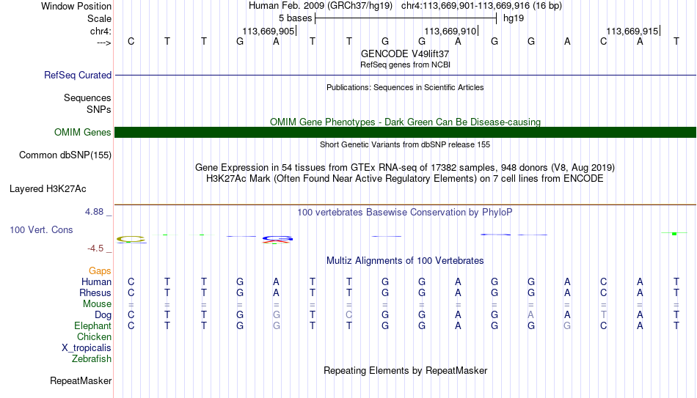
Task: Click the hg19 label beside the scale bar
Action: pyautogui.click(x=514, y=18)
